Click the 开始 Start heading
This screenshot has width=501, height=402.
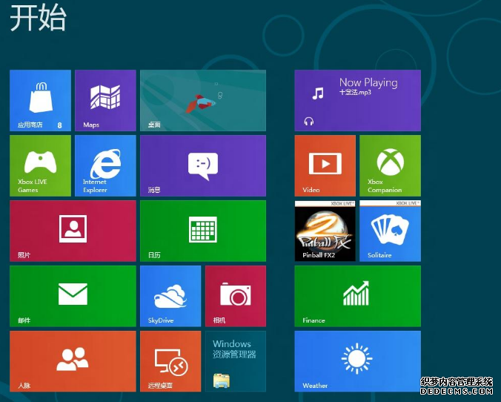(38, 18)
